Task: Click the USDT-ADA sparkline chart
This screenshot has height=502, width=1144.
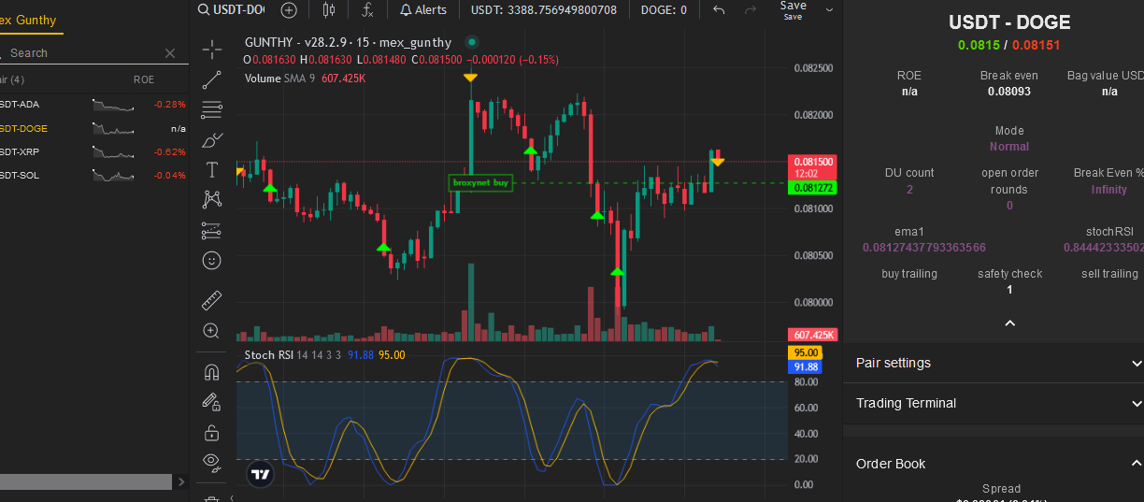Action: coord(112,105)
